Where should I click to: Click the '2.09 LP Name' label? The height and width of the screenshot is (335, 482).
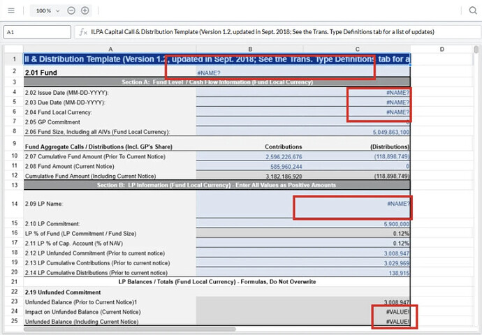[43, 204]
